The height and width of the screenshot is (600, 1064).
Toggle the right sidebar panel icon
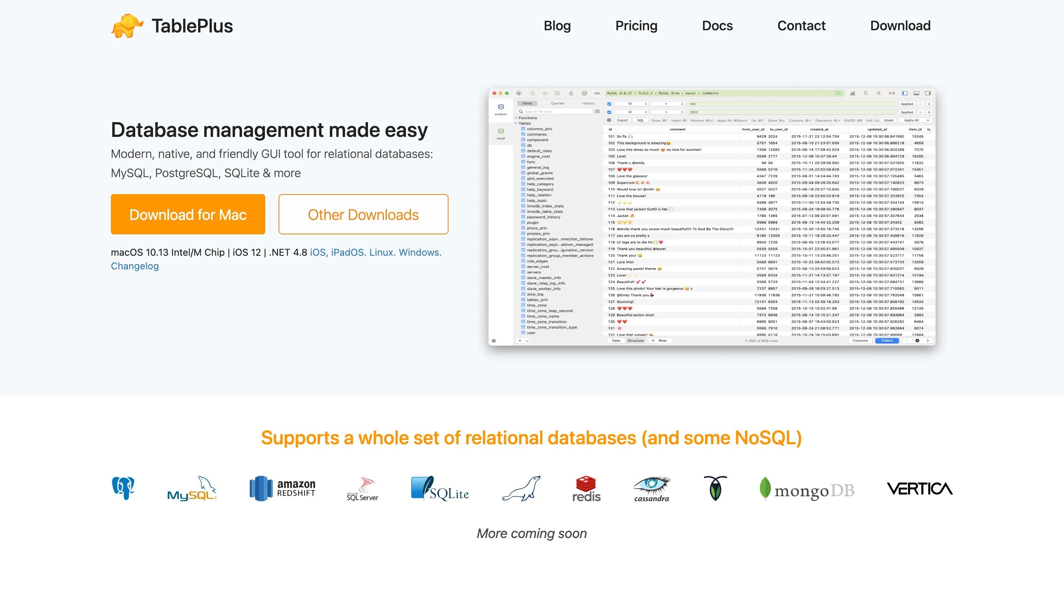coord(928,93)
